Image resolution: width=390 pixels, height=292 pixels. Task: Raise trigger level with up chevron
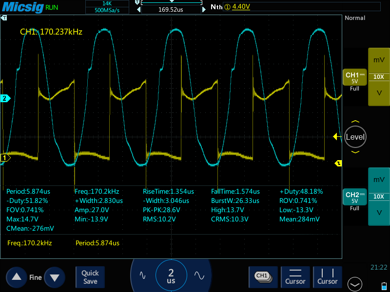(355, 122)
